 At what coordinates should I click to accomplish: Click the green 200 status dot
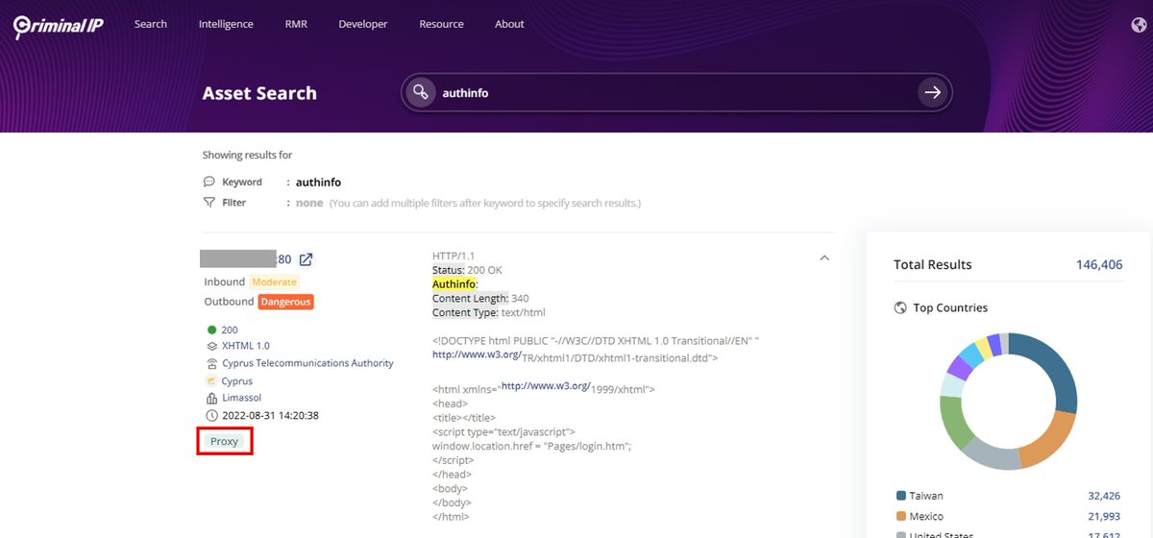pos(211,330)
